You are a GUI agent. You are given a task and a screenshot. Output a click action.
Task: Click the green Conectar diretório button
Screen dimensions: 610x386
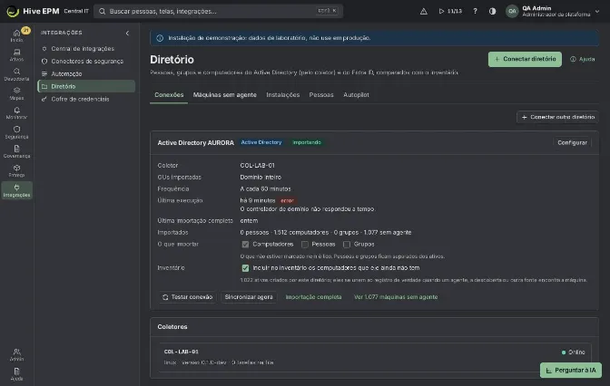[525, 59]
